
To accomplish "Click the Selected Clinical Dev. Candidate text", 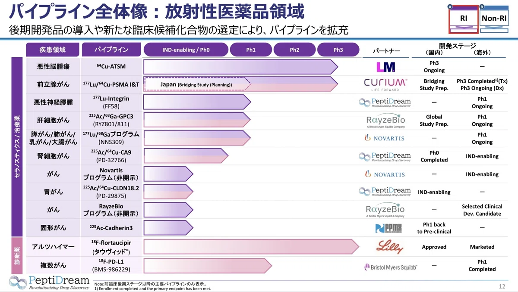I will (482, 210).
